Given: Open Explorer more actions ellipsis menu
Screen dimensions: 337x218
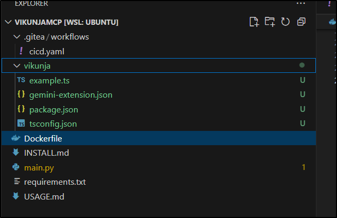Looking at the screenshot, I should pyautogui.click(x=301, y=4).
